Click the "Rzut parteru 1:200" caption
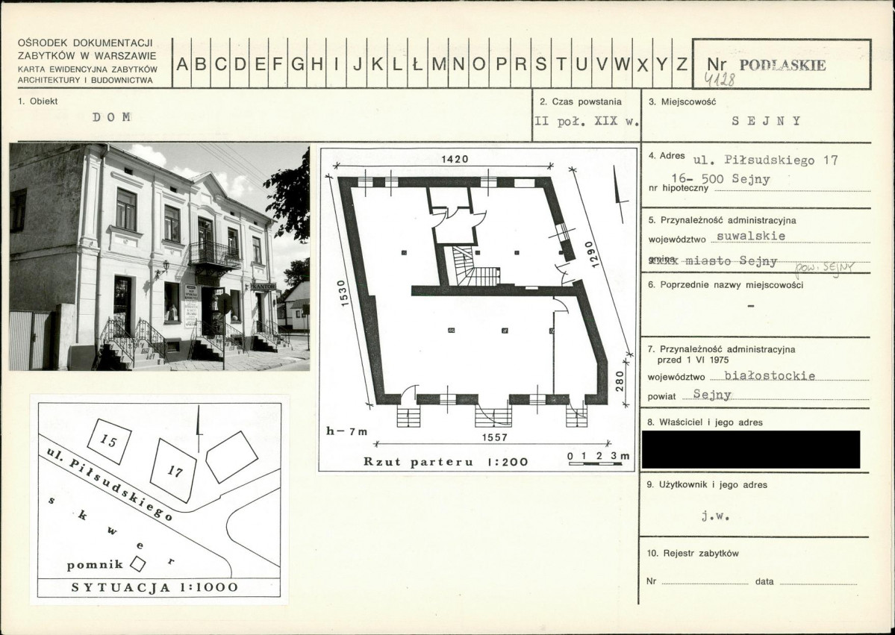This screenshot has height=635, width=895. (445, 462)
